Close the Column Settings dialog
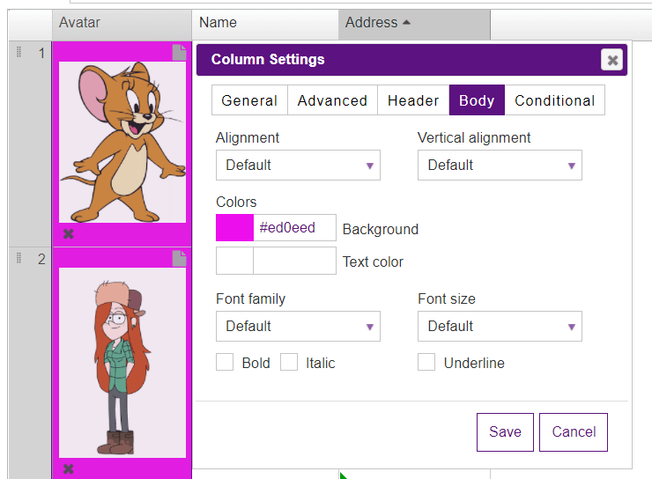 (x=611, y=60)
